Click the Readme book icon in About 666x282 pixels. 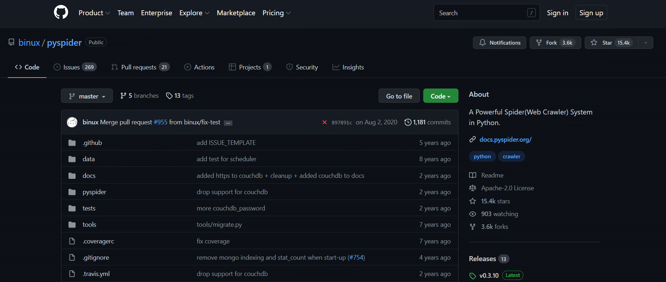point(473,175)
